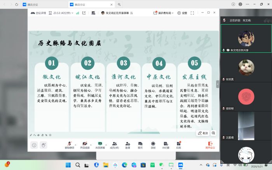Start recording with the 录制 button
The width and height of the screenshot is (272, 170).
pos(153,144)
